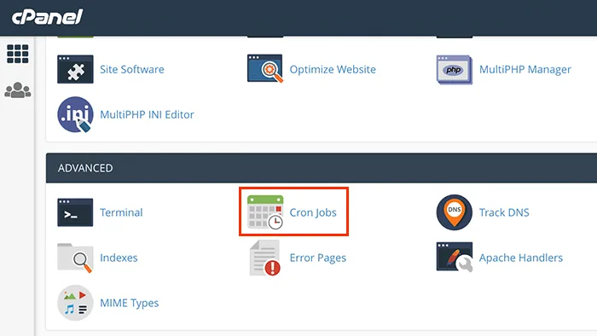Click the Cron Jobs calendar icon
This screenshot has width=597, height=336.
265,212
